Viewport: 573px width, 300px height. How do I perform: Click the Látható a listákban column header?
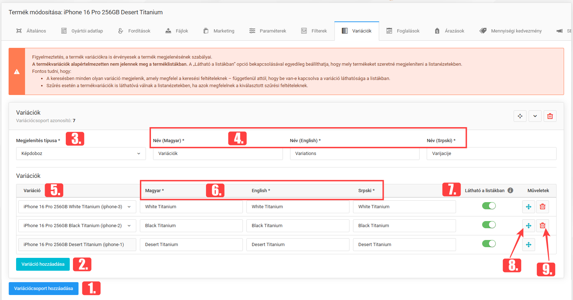click(x=485, y=191)
